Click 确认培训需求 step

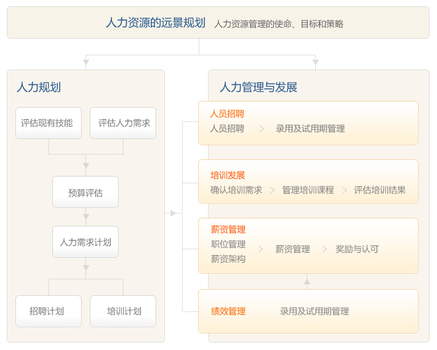(236, 190)
